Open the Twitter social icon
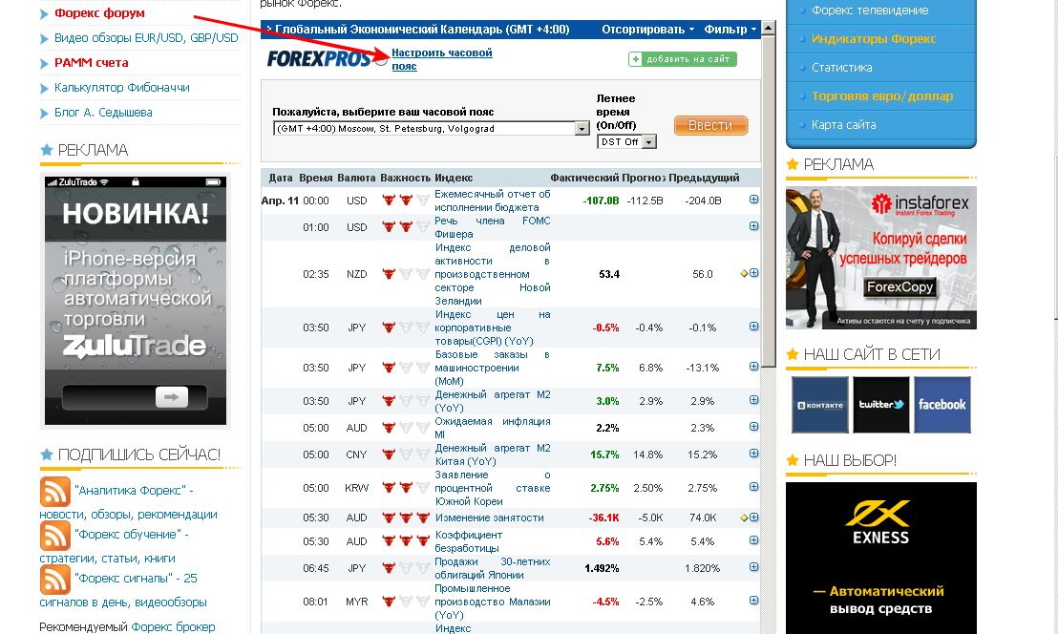The height and width of the screenshot is (634, 1058). click(x=881, y=405)
